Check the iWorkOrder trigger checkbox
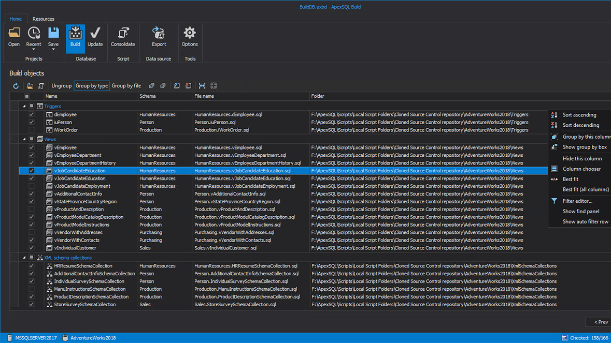611x343 pixels. point(32,130)
